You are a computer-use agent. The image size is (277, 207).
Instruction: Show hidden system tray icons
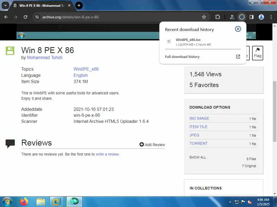(230, 202)
